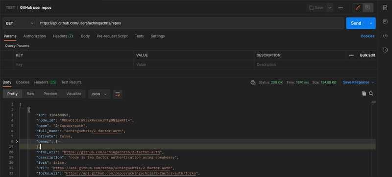Viewport: 392px width, 177px height.
Task: Click the network globe icon near Status
Action: [253, 82]
